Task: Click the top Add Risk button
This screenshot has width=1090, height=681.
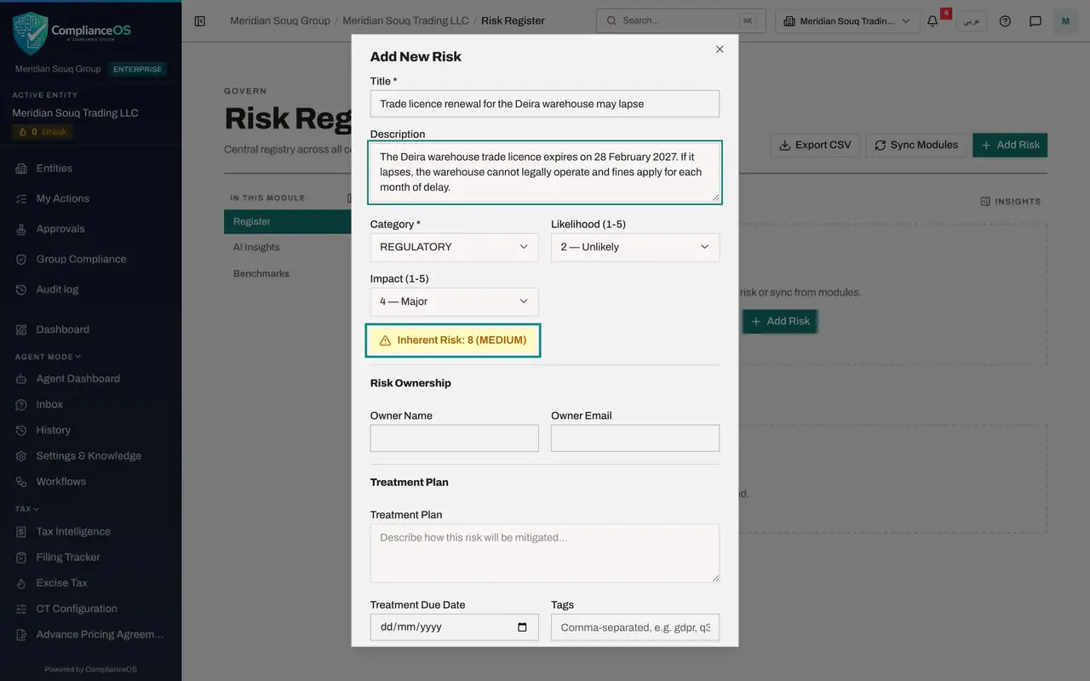Action: click(x=1010, y=145)
